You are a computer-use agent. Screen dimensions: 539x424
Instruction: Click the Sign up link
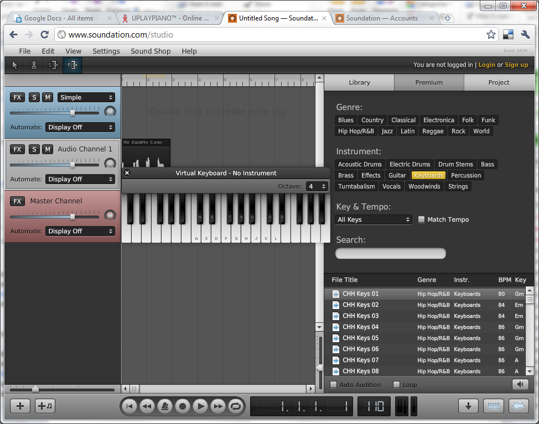click(x=516, y=65)
